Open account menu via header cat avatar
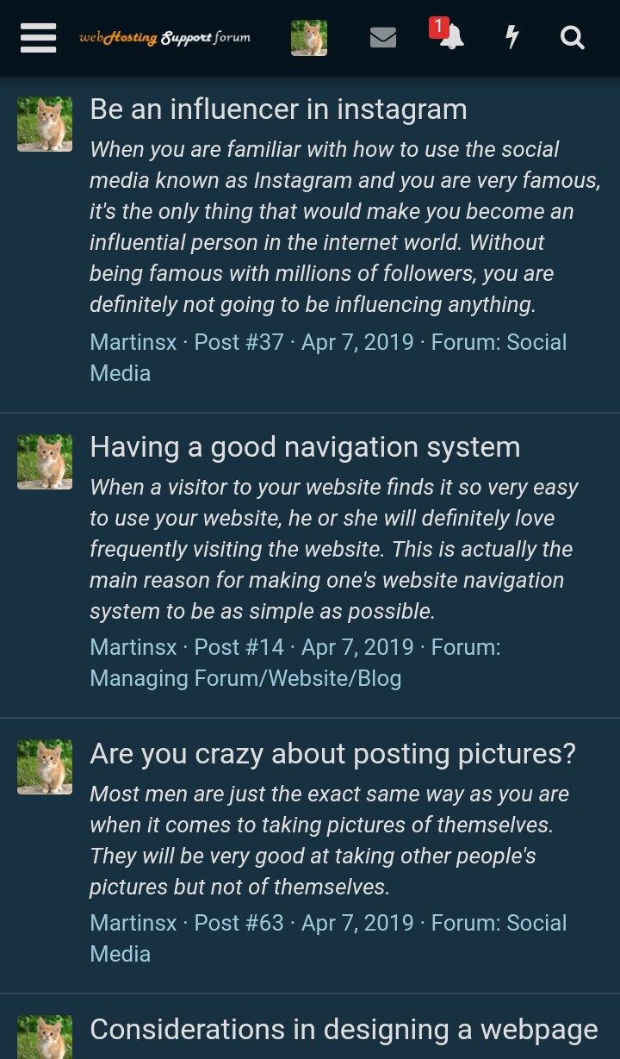 (x=309, y=38)
